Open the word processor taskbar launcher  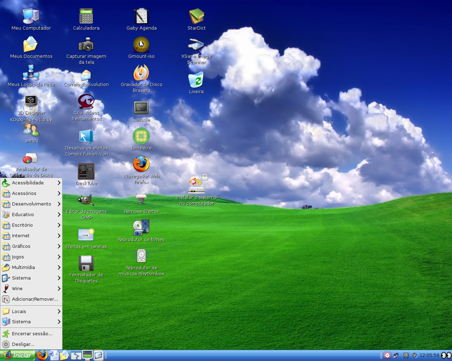click(x=53, y=355)
